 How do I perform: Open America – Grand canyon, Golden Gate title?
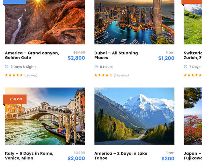coord(32,55)
